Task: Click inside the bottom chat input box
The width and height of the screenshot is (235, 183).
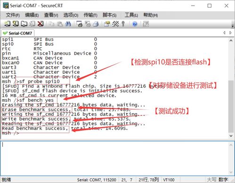Action: (x=114, y=158)
